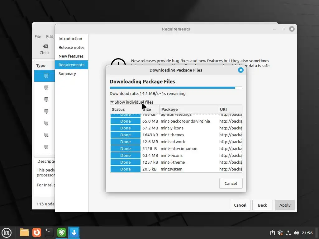Sort downloads by the URI column
Screen dimensions: 319x239
pyautogui.click(x=230, y=109)
